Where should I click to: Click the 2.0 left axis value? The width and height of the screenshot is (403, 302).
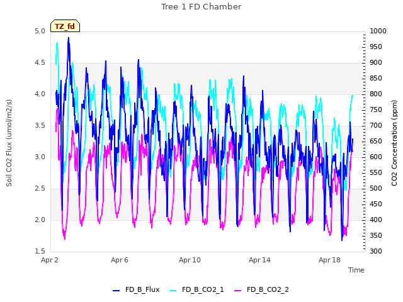coord(40,220)
